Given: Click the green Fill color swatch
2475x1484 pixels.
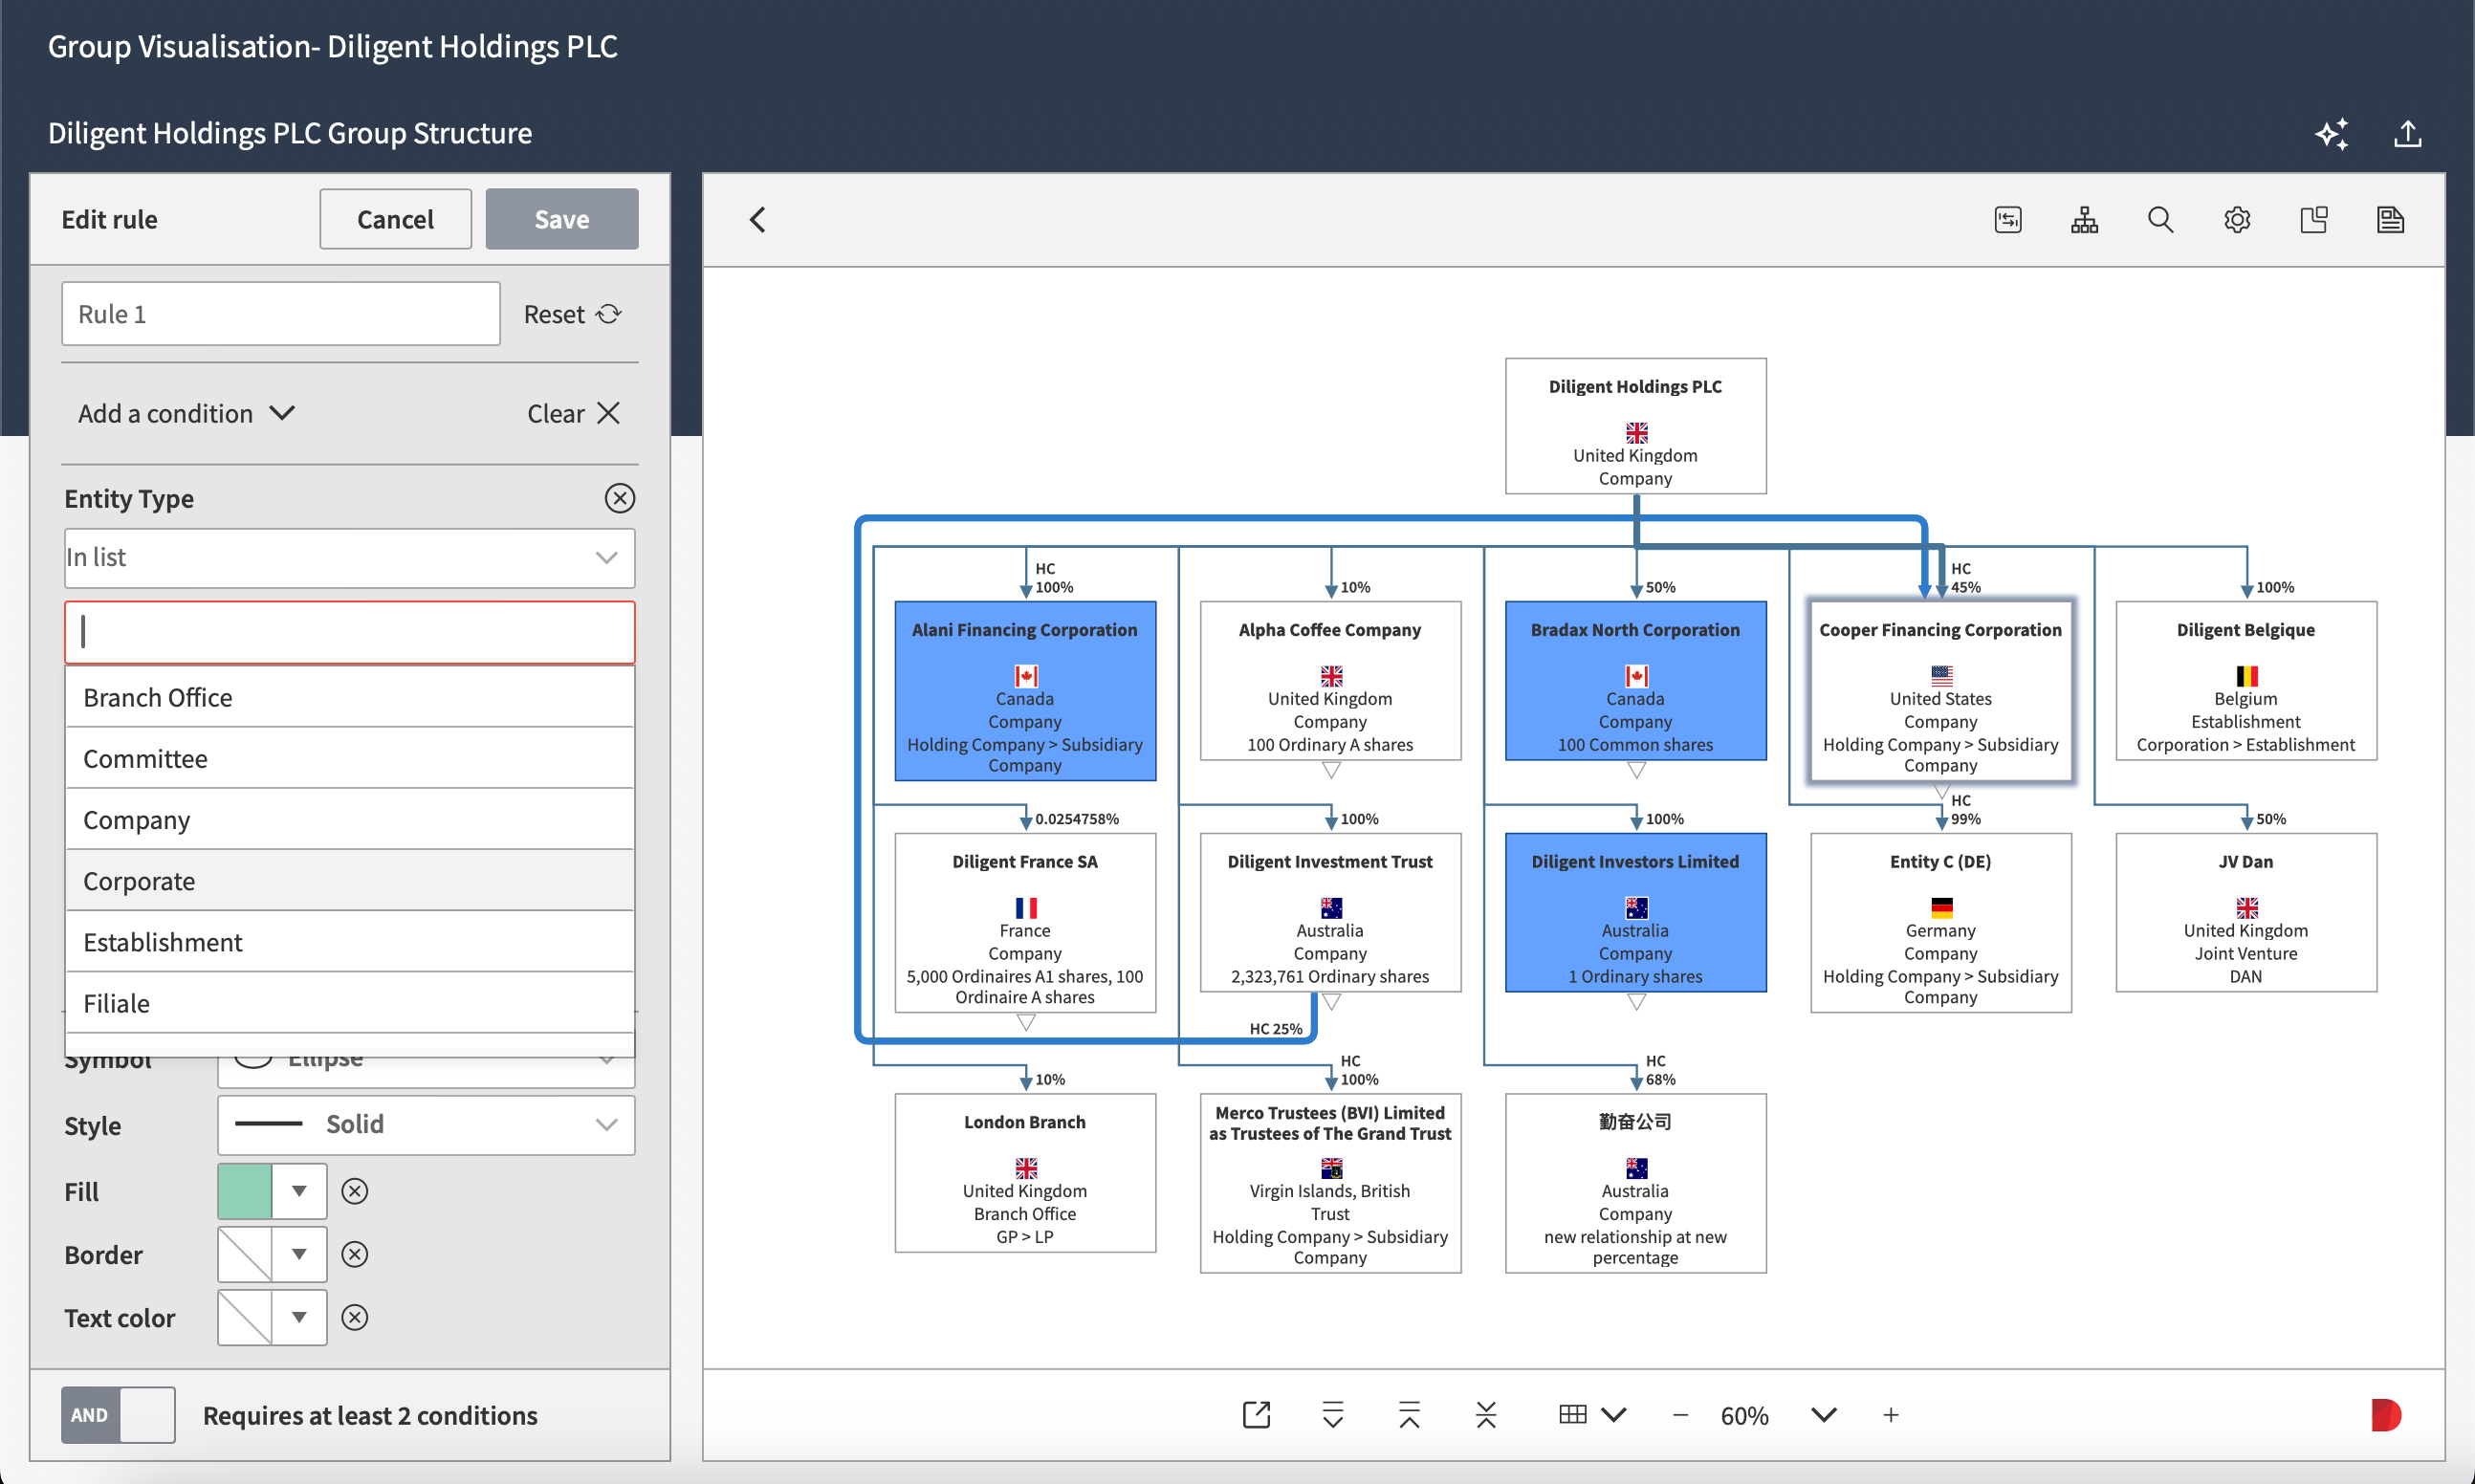Looking at the screenshot, I should (x=245, y=1191).
